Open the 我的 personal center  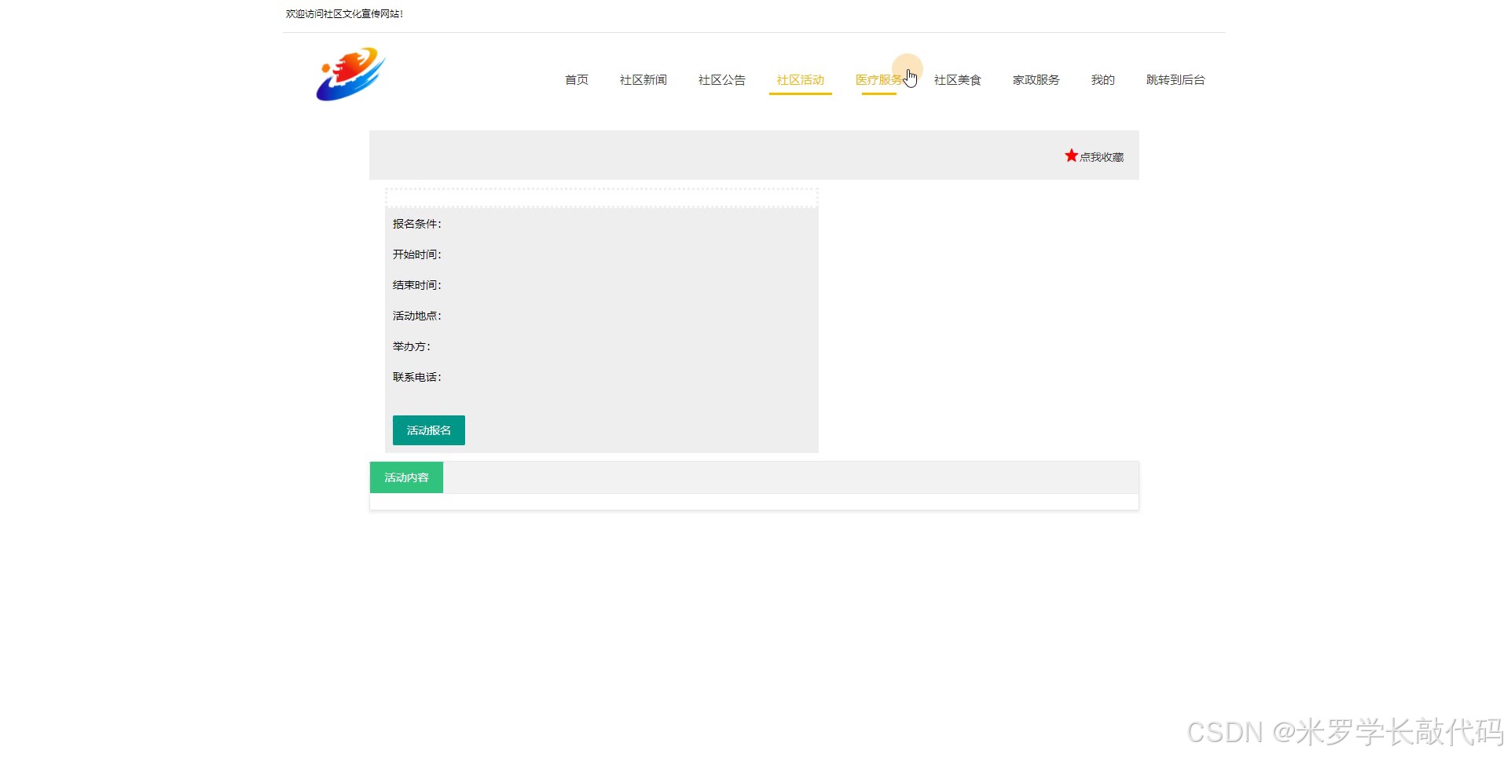coord(1102,79)
